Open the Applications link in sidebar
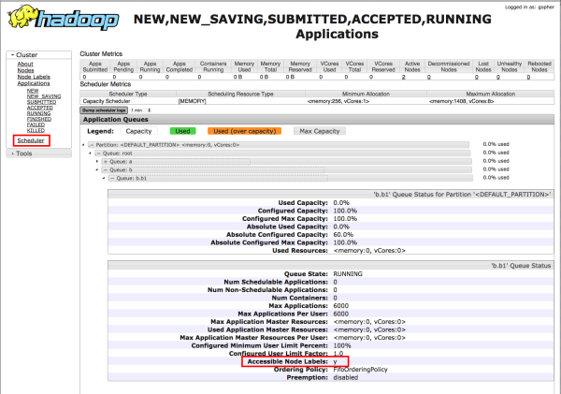The width and height of the screenshot is (561, 394). [x=34, y=83]
